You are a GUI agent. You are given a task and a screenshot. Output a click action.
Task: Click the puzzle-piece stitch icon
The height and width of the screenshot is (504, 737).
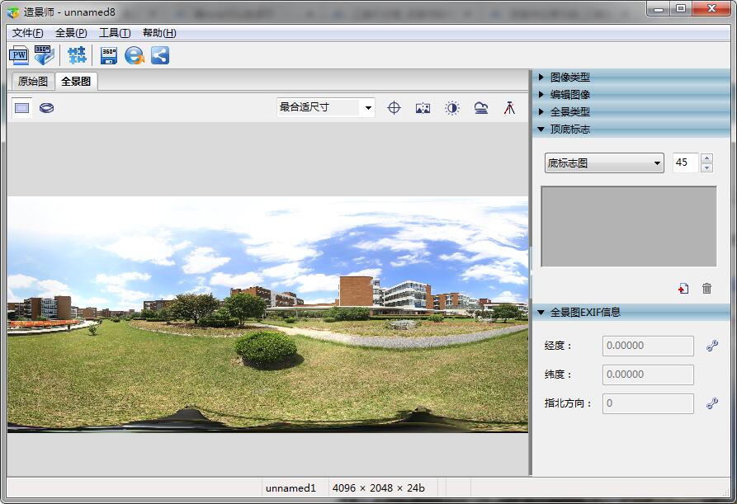pos(77,55)
